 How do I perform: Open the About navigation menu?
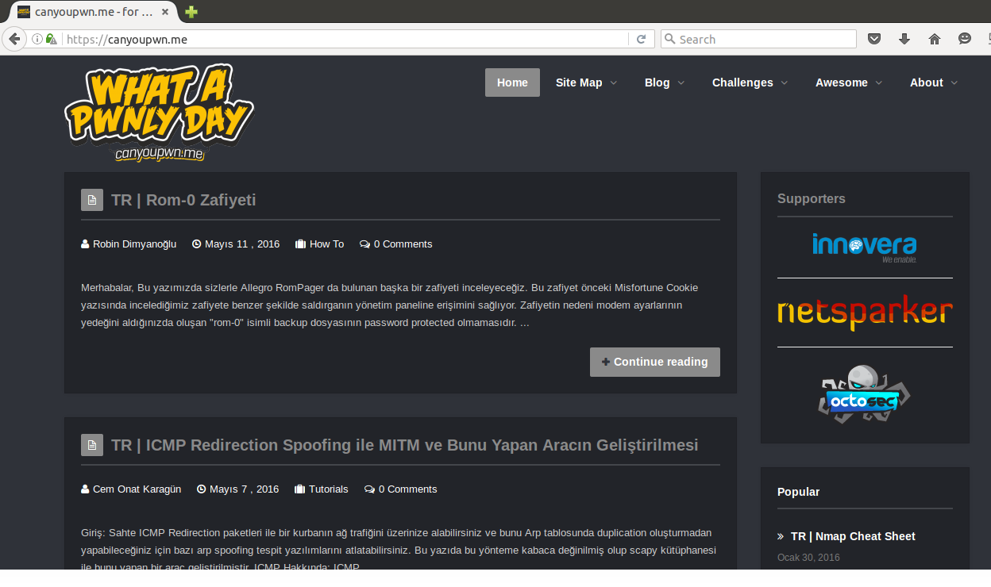click(x=933, y=82)
